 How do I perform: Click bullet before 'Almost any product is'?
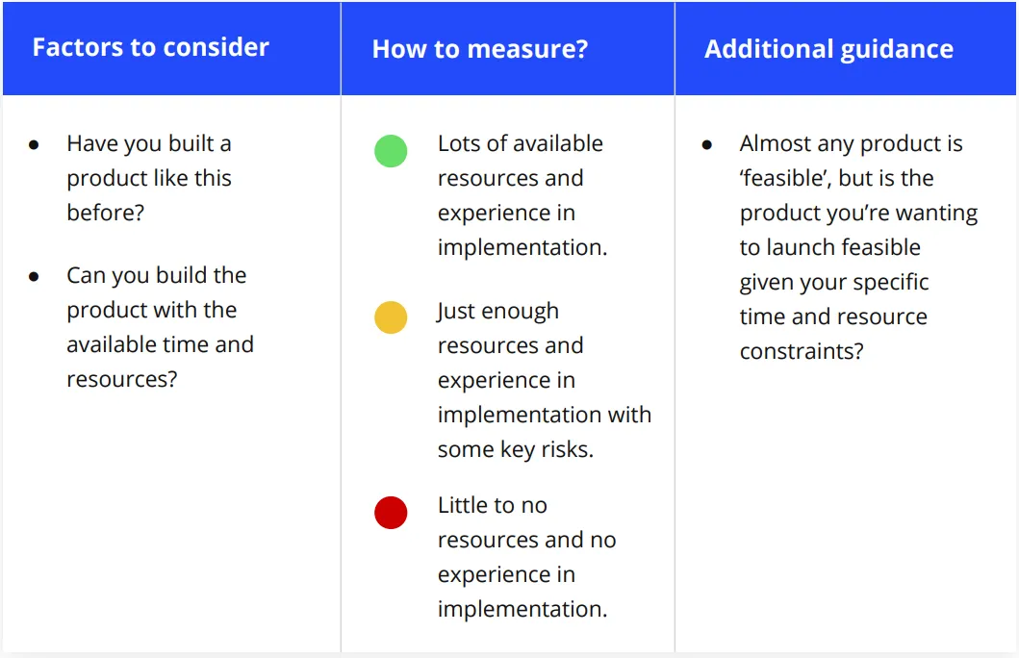pyautogui.click(x=707, y=145)
